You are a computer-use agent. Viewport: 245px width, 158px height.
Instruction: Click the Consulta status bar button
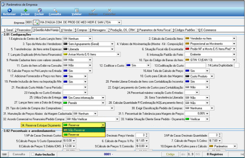click(19, 154)
